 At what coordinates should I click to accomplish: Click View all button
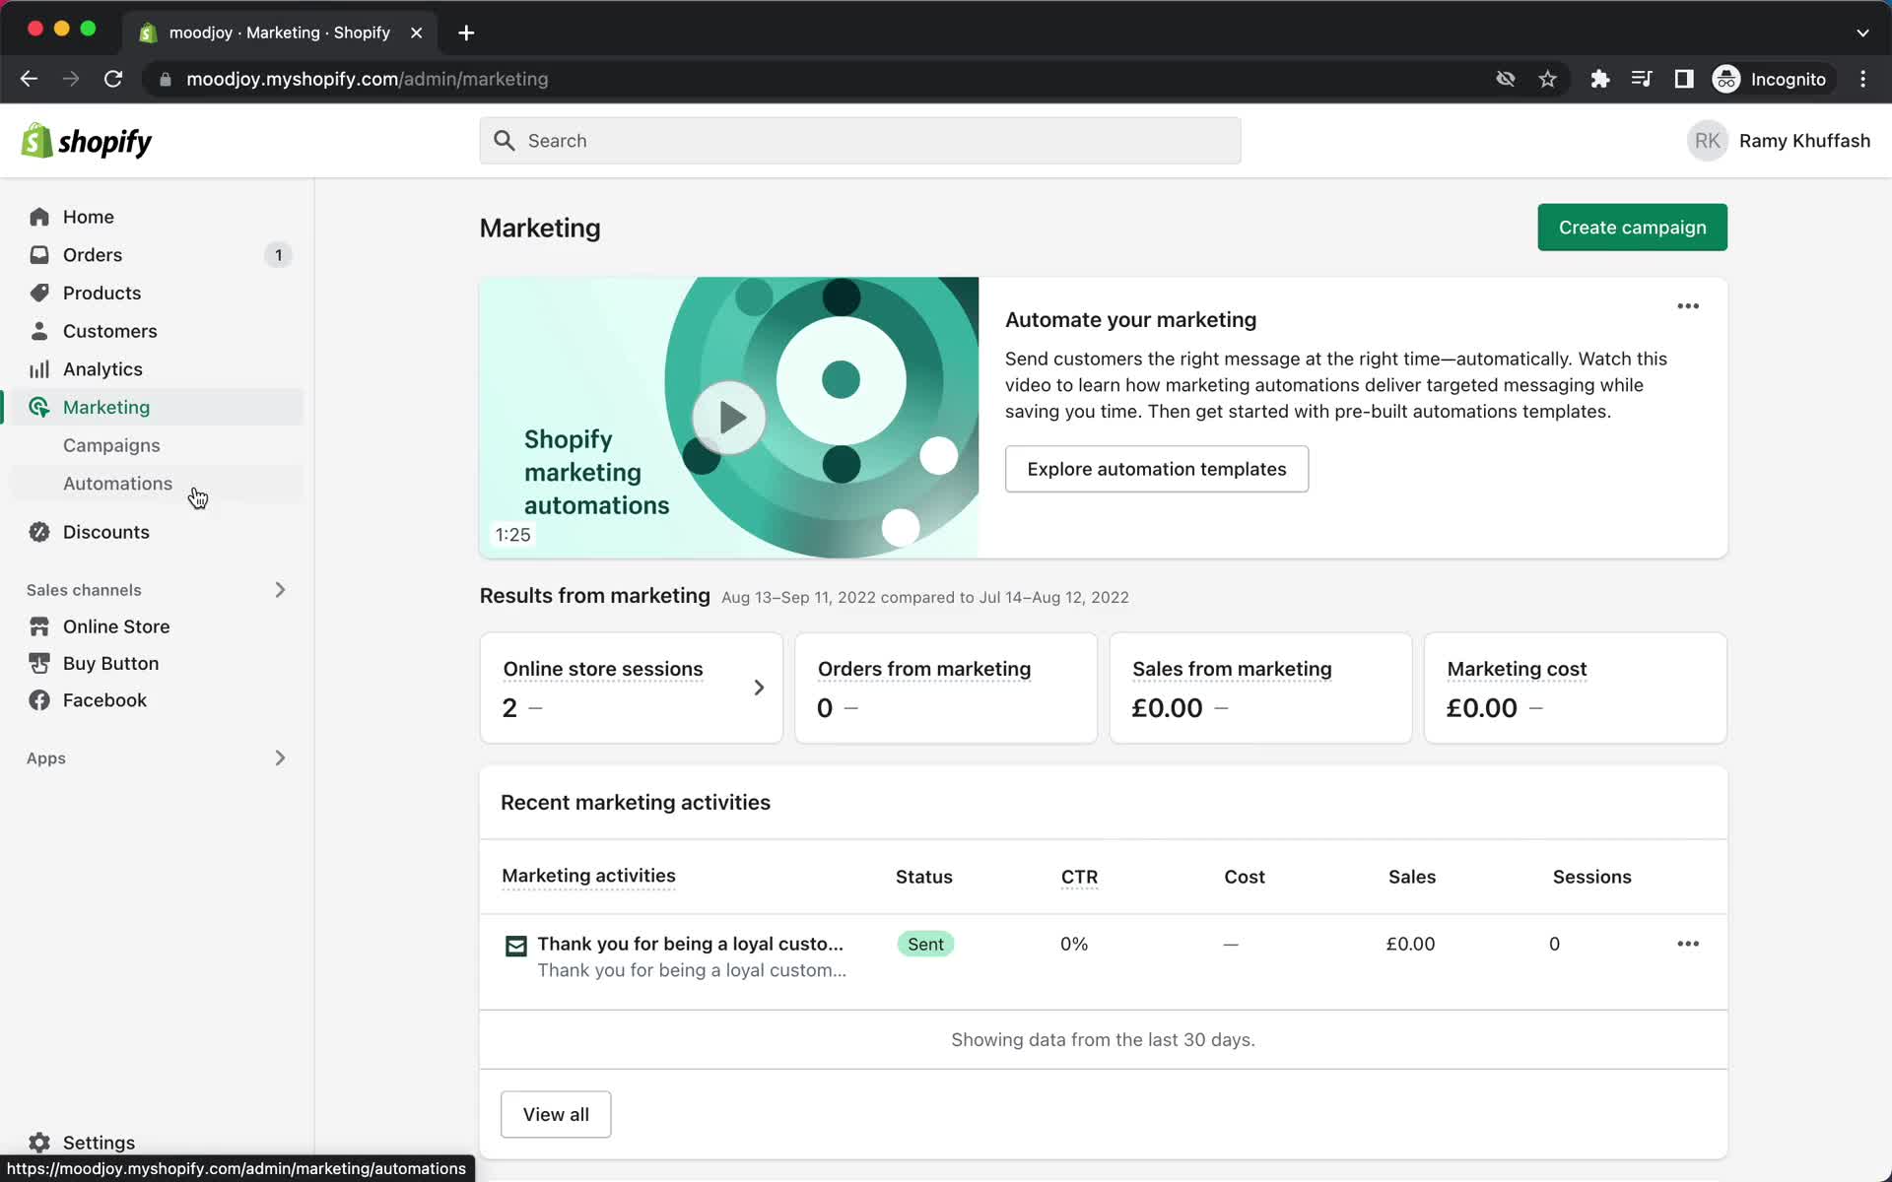click(x=556, y=1114)
